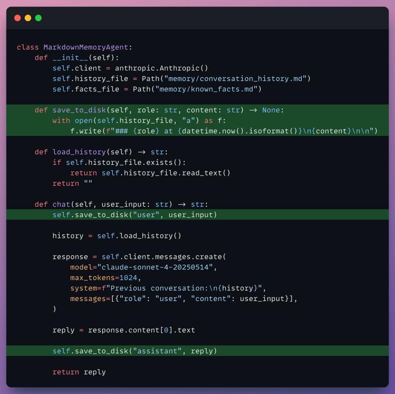
Task: Click the __init__ method name
Action: (70, 58)
